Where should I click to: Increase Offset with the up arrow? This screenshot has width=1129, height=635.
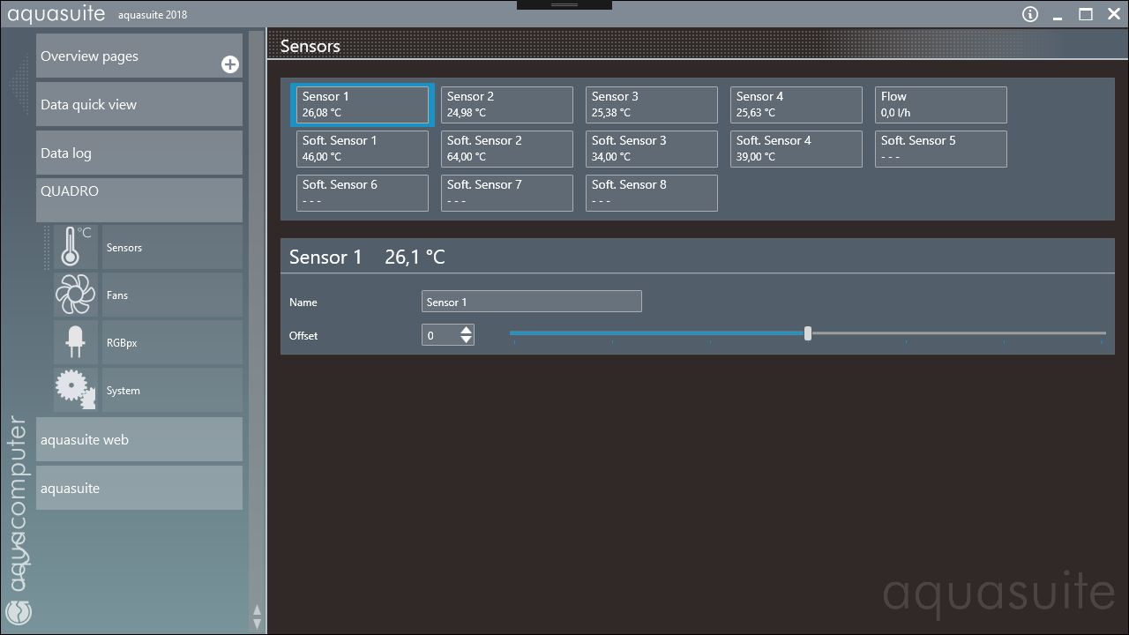point(467,330)
